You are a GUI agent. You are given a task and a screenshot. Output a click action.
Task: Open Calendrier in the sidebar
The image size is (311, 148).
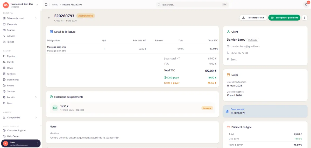(12, 24)
